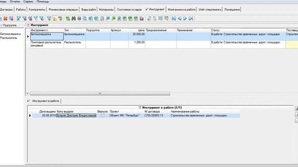Click the Дата выдачи column header
Screen dimensions: 298x167
point(47,111)
